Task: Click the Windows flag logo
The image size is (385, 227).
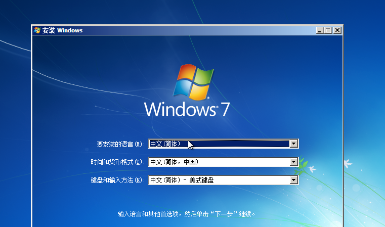Action: [193, 82]
